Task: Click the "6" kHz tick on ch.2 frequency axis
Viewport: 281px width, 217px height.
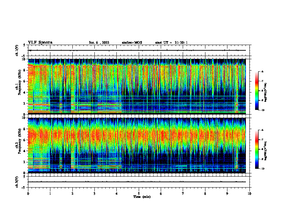Action: 25,140
